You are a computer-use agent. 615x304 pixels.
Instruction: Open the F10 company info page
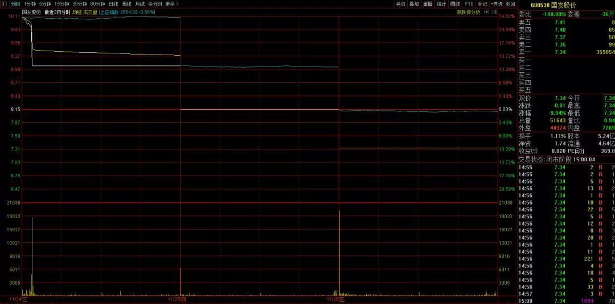pos(469,4)
